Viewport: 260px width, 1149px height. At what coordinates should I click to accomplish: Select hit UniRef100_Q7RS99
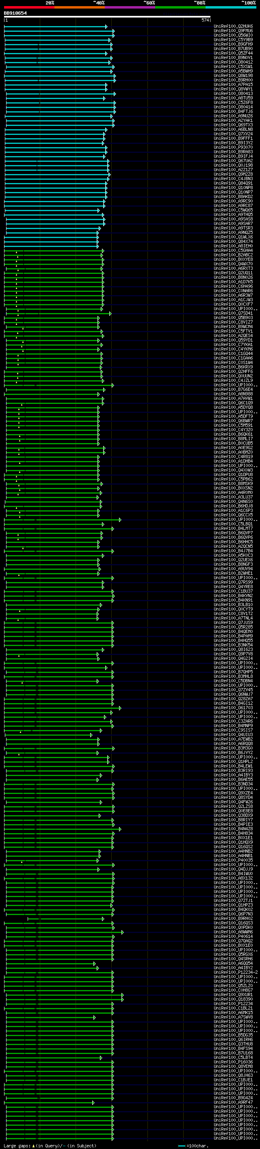[x=233, y=582]
